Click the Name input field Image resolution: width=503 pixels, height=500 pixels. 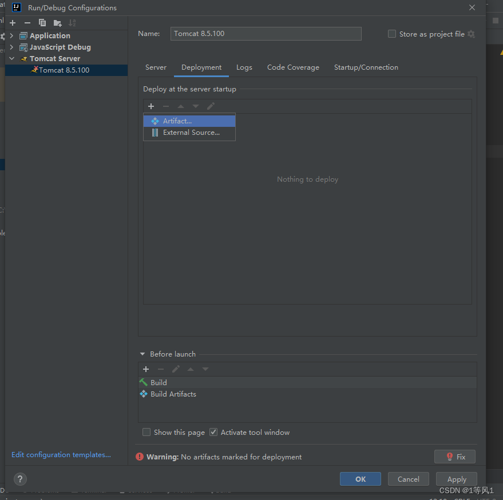266,34
